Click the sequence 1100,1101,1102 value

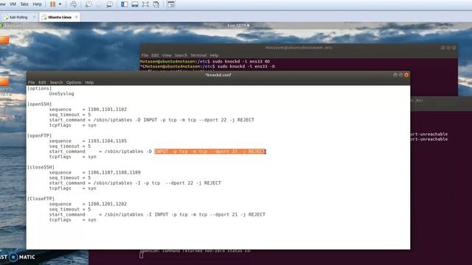107,110
